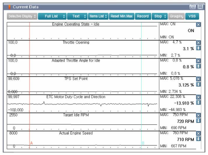Select the red cursor marker A
Image resolution: width=208 pixels, height=155 pixels.
pos(31,143)
